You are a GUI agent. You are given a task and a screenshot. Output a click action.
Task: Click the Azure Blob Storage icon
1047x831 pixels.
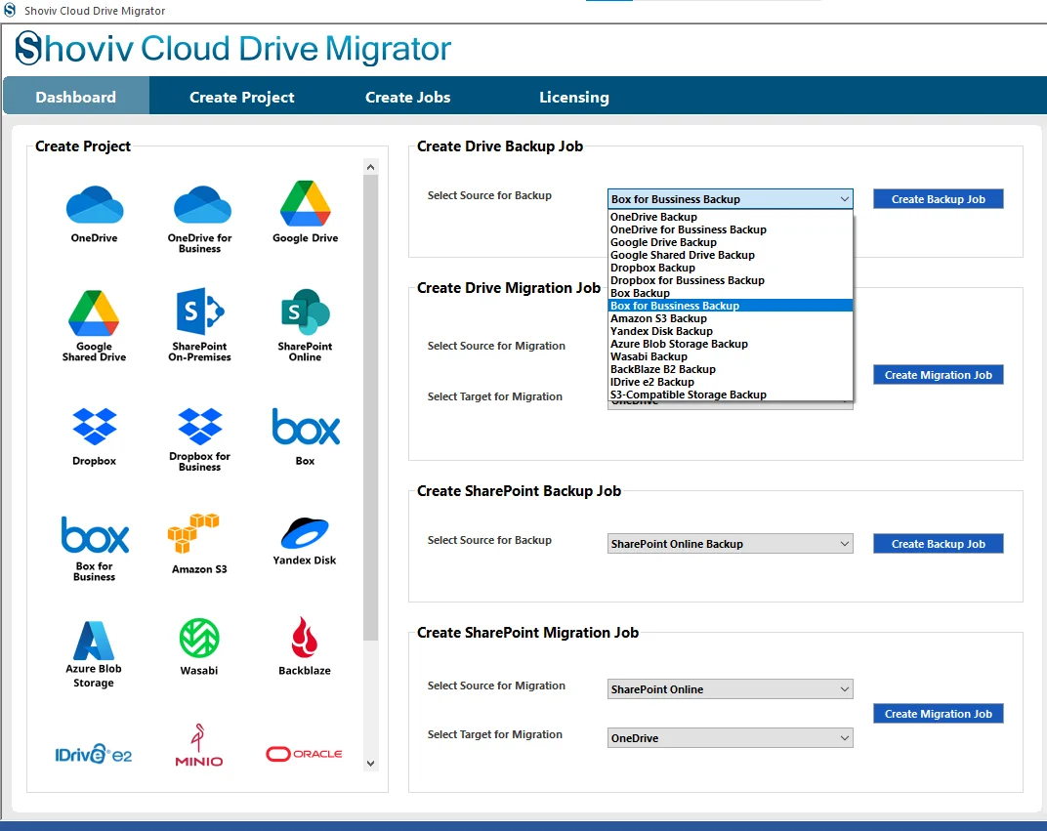[94, 641]
